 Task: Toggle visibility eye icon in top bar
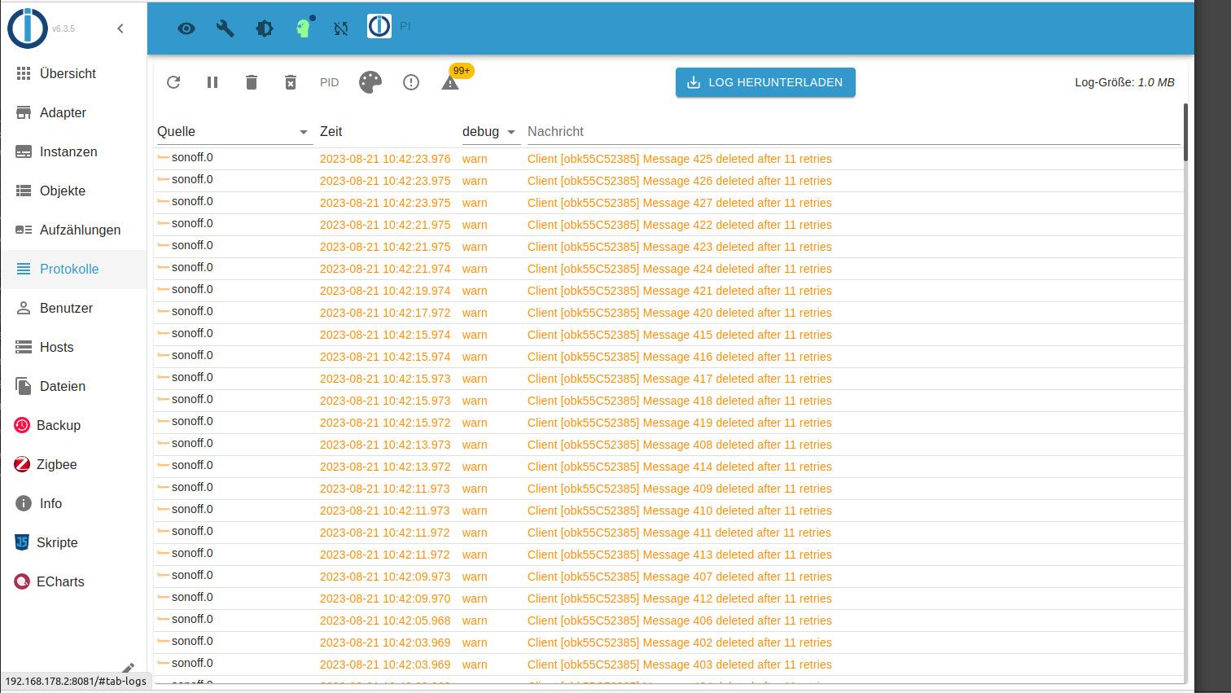(x=186, y=29)
